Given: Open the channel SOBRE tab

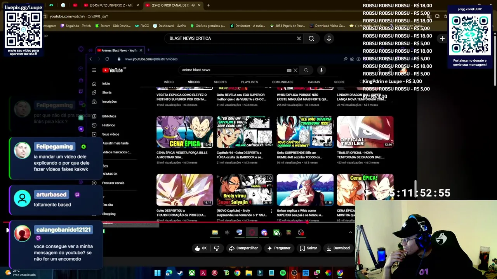Looking at the screenshot, I should coord(339,82).
